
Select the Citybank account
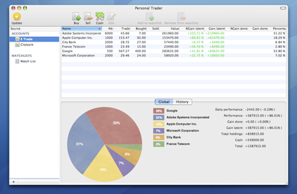pos(34,45)
